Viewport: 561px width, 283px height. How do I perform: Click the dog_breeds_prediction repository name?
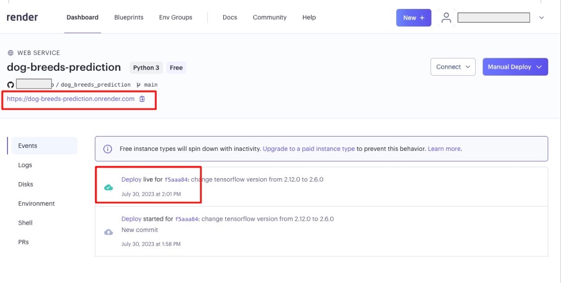coord(96,85)
